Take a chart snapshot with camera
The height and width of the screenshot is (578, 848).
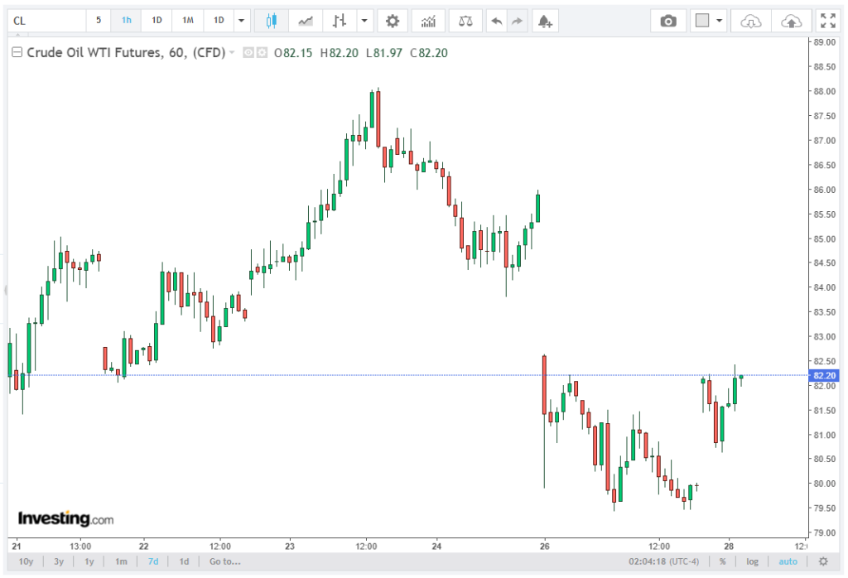(x=668, y=21)
